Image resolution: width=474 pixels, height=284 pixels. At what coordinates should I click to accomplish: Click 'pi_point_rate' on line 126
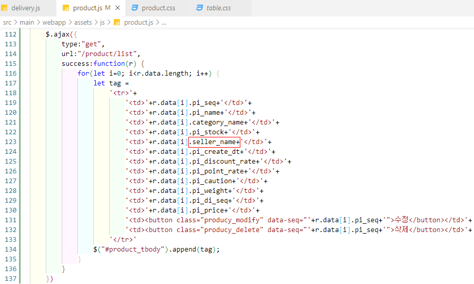point(218,171)
